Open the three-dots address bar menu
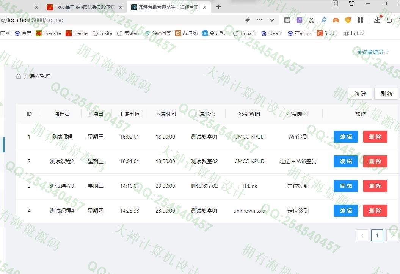Viewport: 400px width, 274px height. (x=259, y=20)
